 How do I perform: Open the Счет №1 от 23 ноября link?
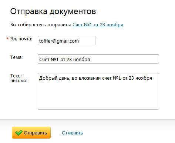click(x=98, y=25)
